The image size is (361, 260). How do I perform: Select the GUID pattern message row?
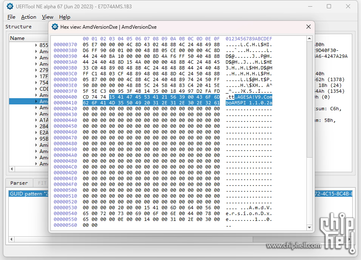click(x=29, y=194)
